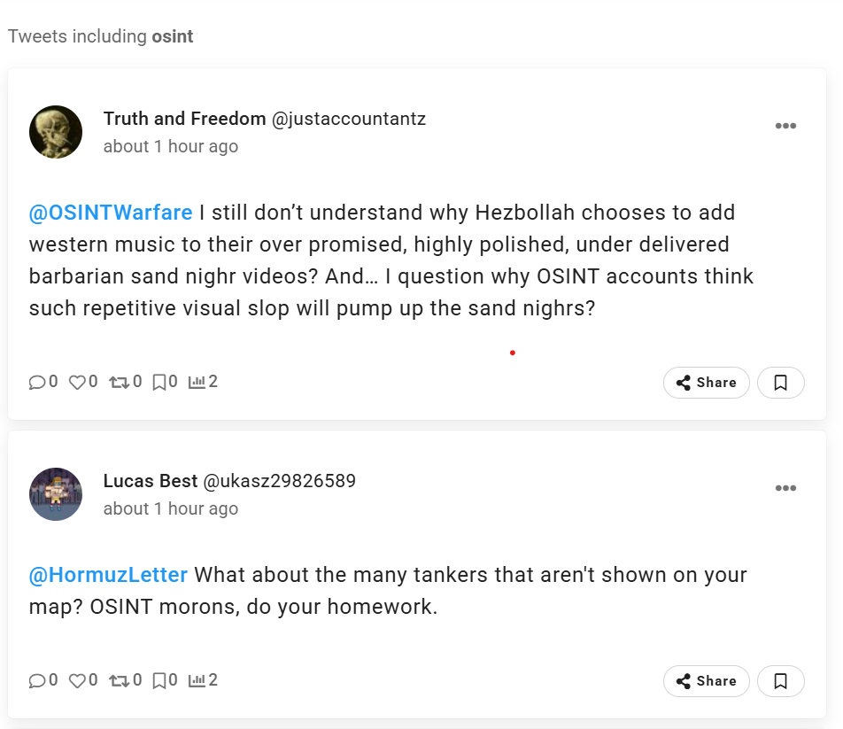View analytics icon on Truth and Freedom tweet
Viewport: 843px width, 729px height.
[x=197, y=383]
